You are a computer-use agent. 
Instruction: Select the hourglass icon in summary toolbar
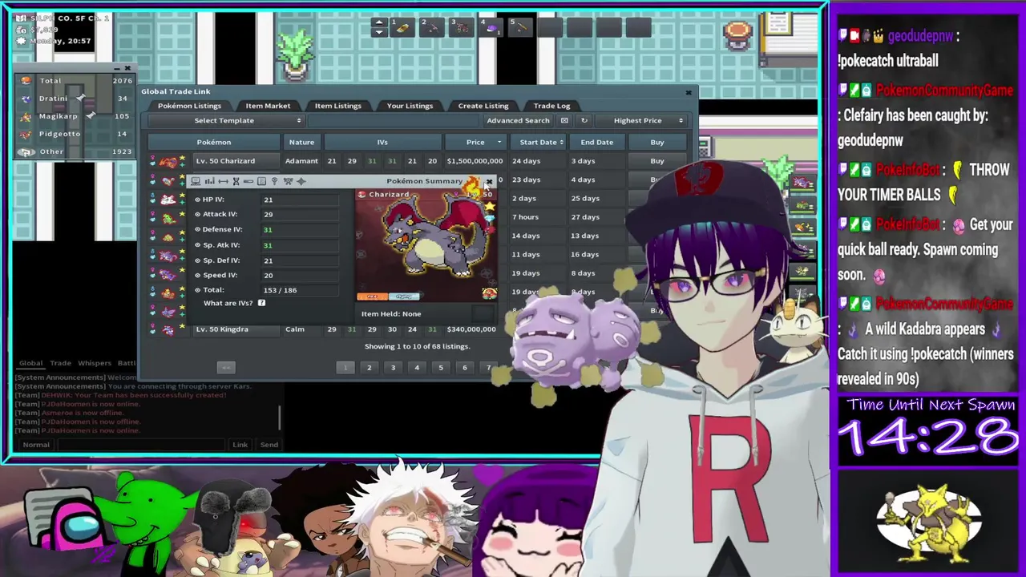coord(236,181)
